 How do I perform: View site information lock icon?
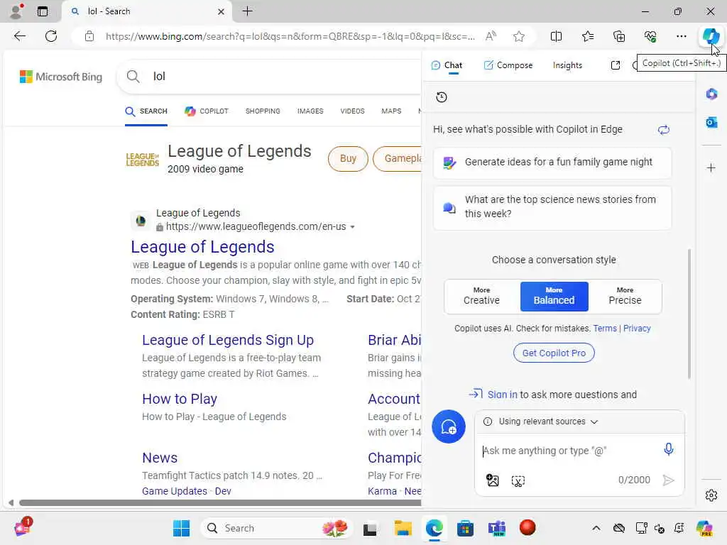coord(89,36)
